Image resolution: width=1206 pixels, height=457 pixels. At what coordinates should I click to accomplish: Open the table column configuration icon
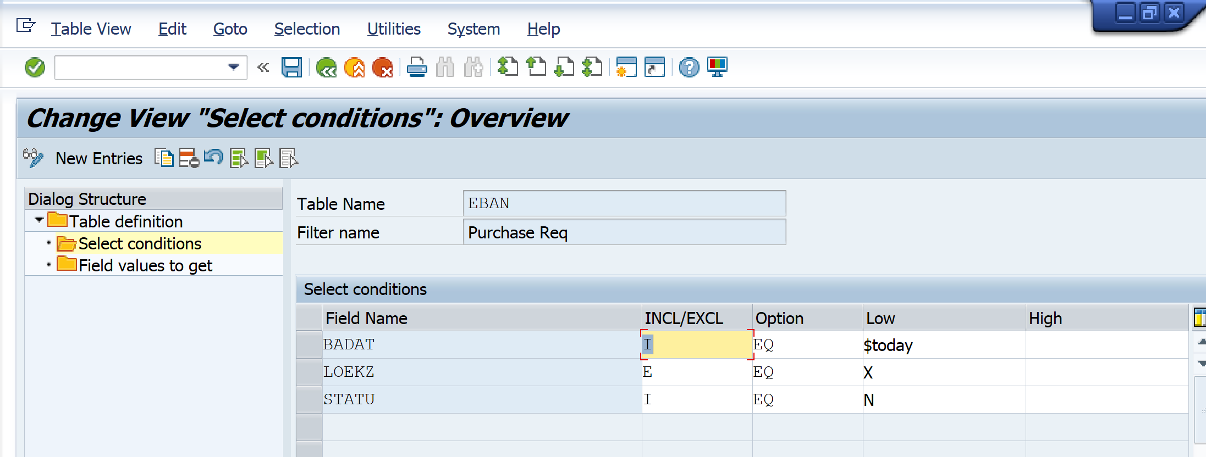(1199, 318)
